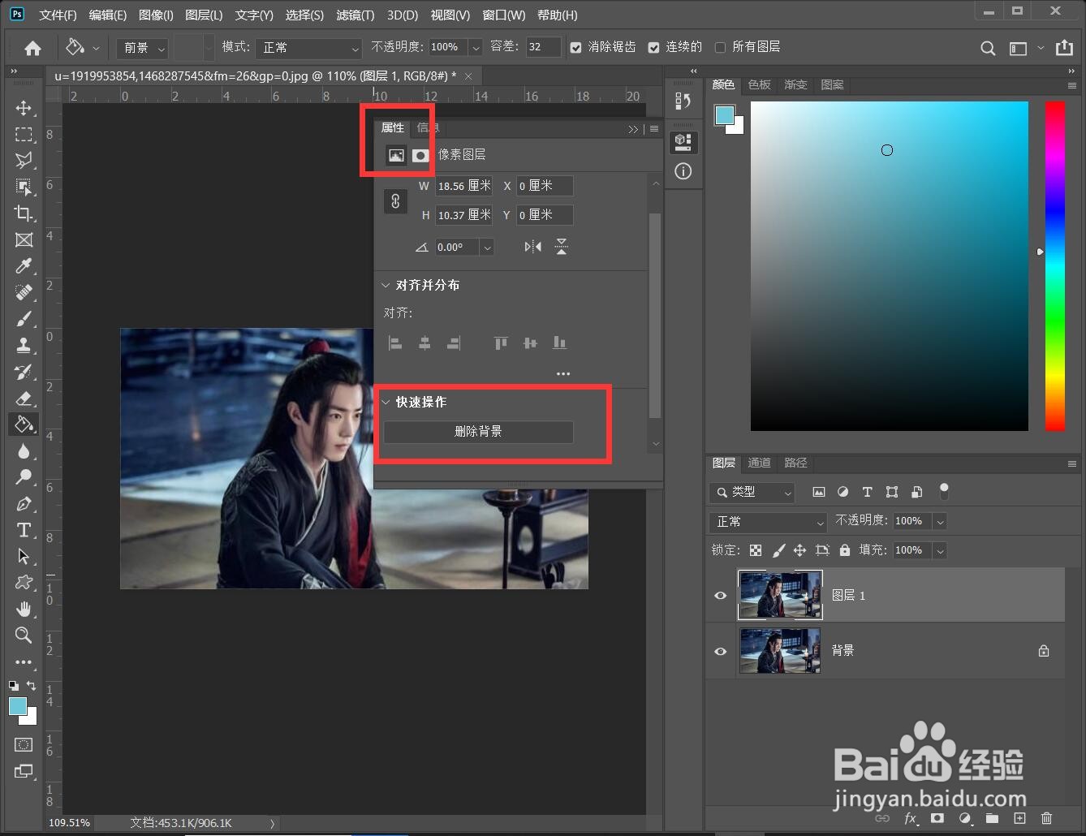Image resolution: width=1086 pixels, height=836 pixels.
Task: Click the link width and height icon
Action: point(395,201)
